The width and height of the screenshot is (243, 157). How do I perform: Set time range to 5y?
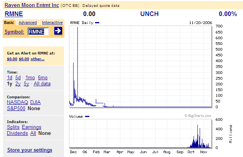coord(26,84)
